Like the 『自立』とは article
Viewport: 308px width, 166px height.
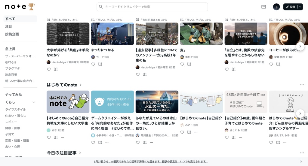[227, 69]
